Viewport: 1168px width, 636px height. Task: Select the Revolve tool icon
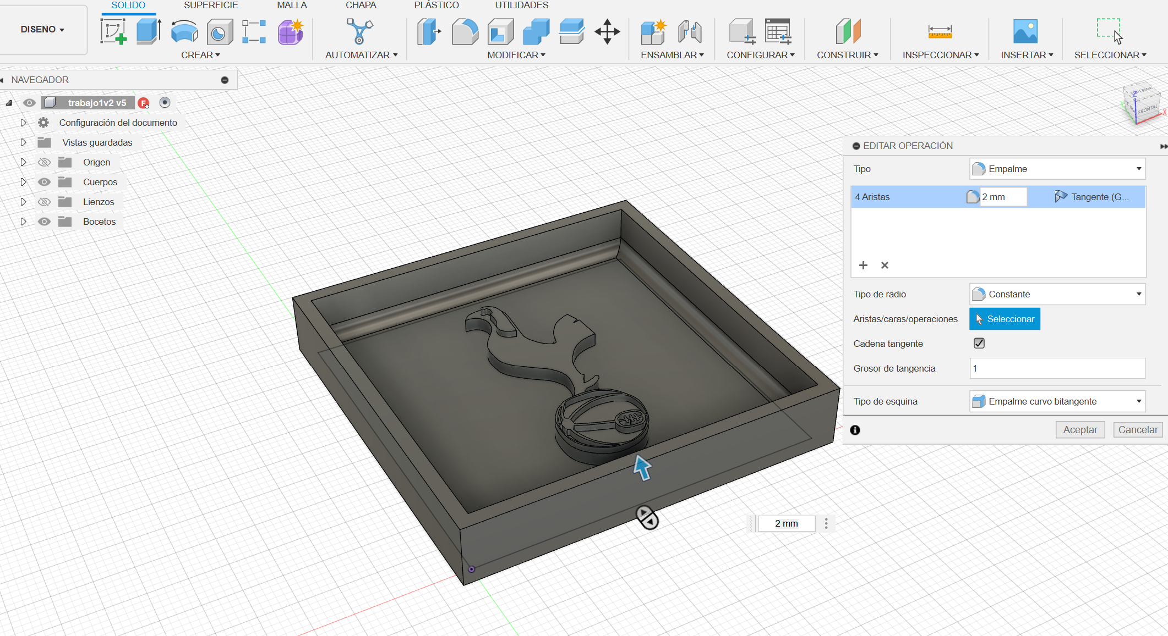[x=184, y=31]
